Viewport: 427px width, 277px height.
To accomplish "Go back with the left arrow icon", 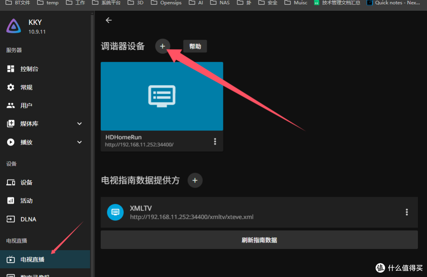I will (x=109, y=20).
